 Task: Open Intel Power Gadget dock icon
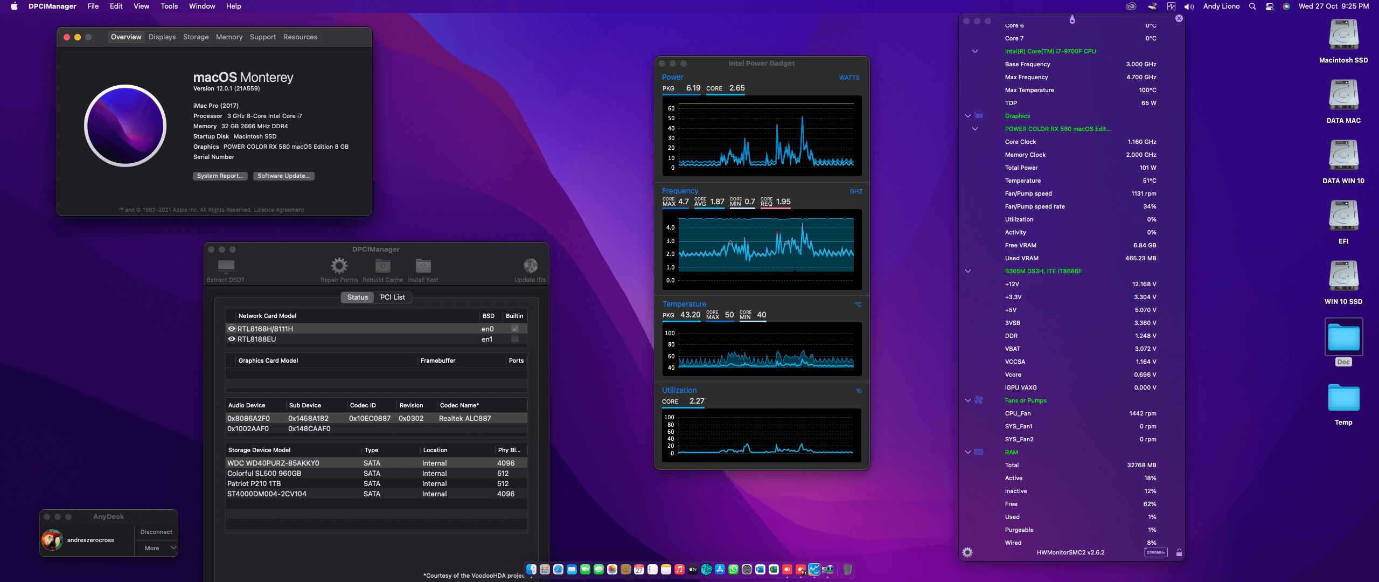click(814, 569)
